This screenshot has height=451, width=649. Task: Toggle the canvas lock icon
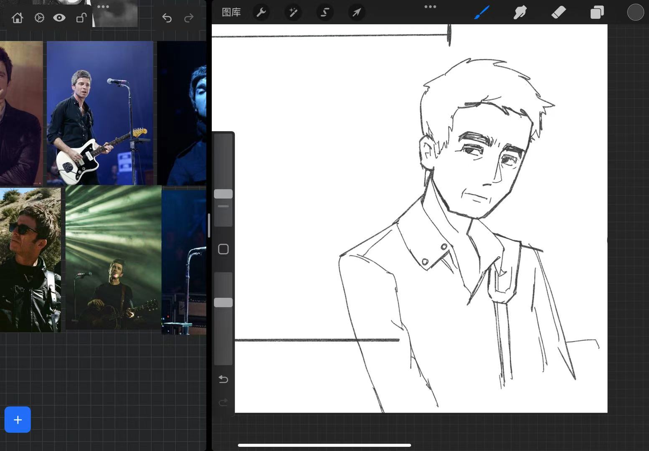tap(81, 18)
